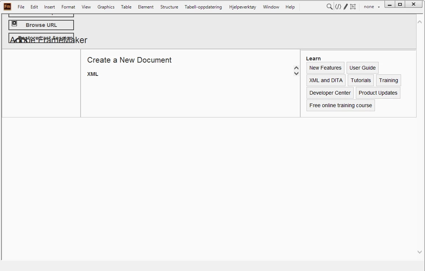Image resolution: width=425 pixels, height=271 pixels.
Task: Click the Training button
Action: [389, 80]
